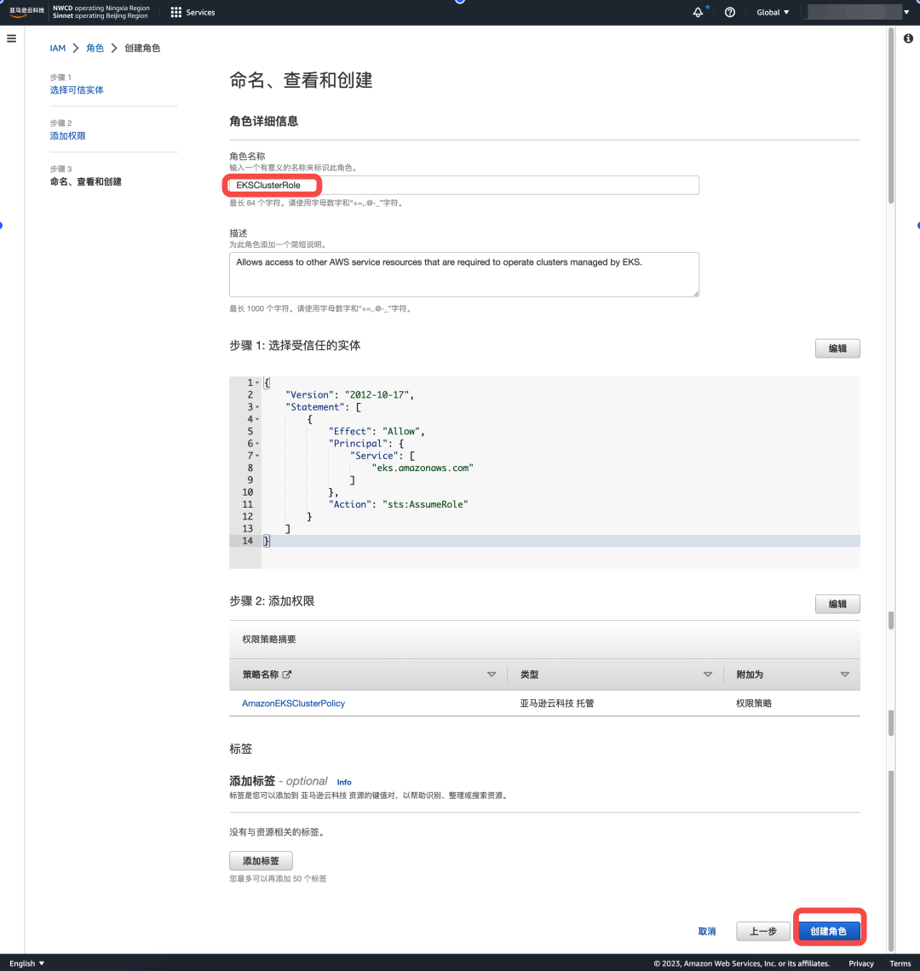
Task: Click "2012-10-17" version value
Action: [377, 395]
